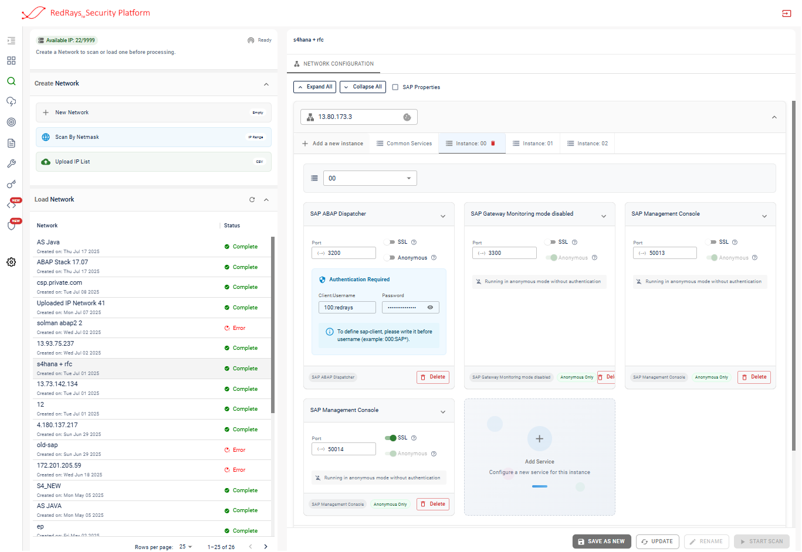This screenshot has height=552, width=802.
Task: Enable SSL on the port 50013 card
Action: click(x=711, y=242)
